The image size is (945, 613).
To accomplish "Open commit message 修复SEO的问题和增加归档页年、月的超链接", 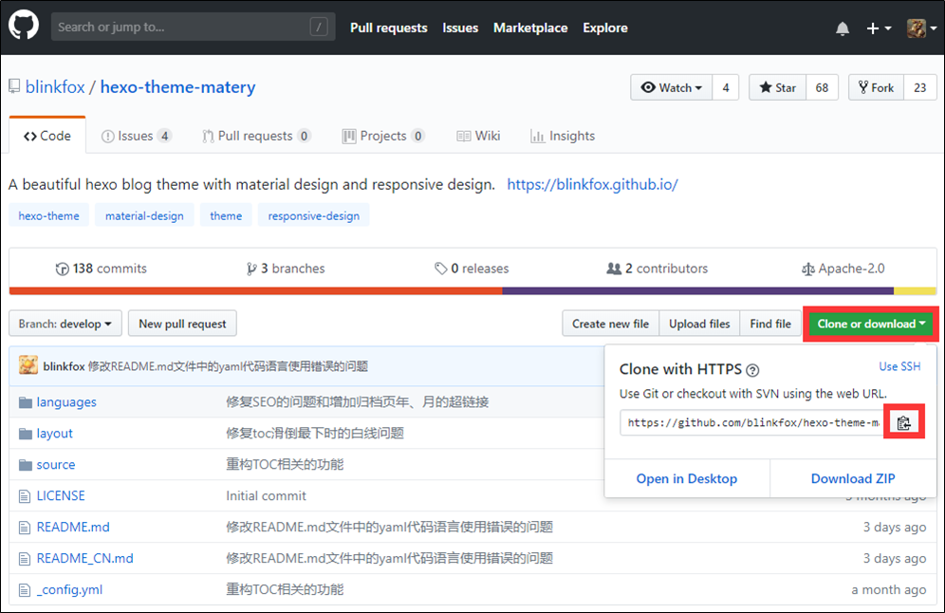I will [x=358, y=402].
